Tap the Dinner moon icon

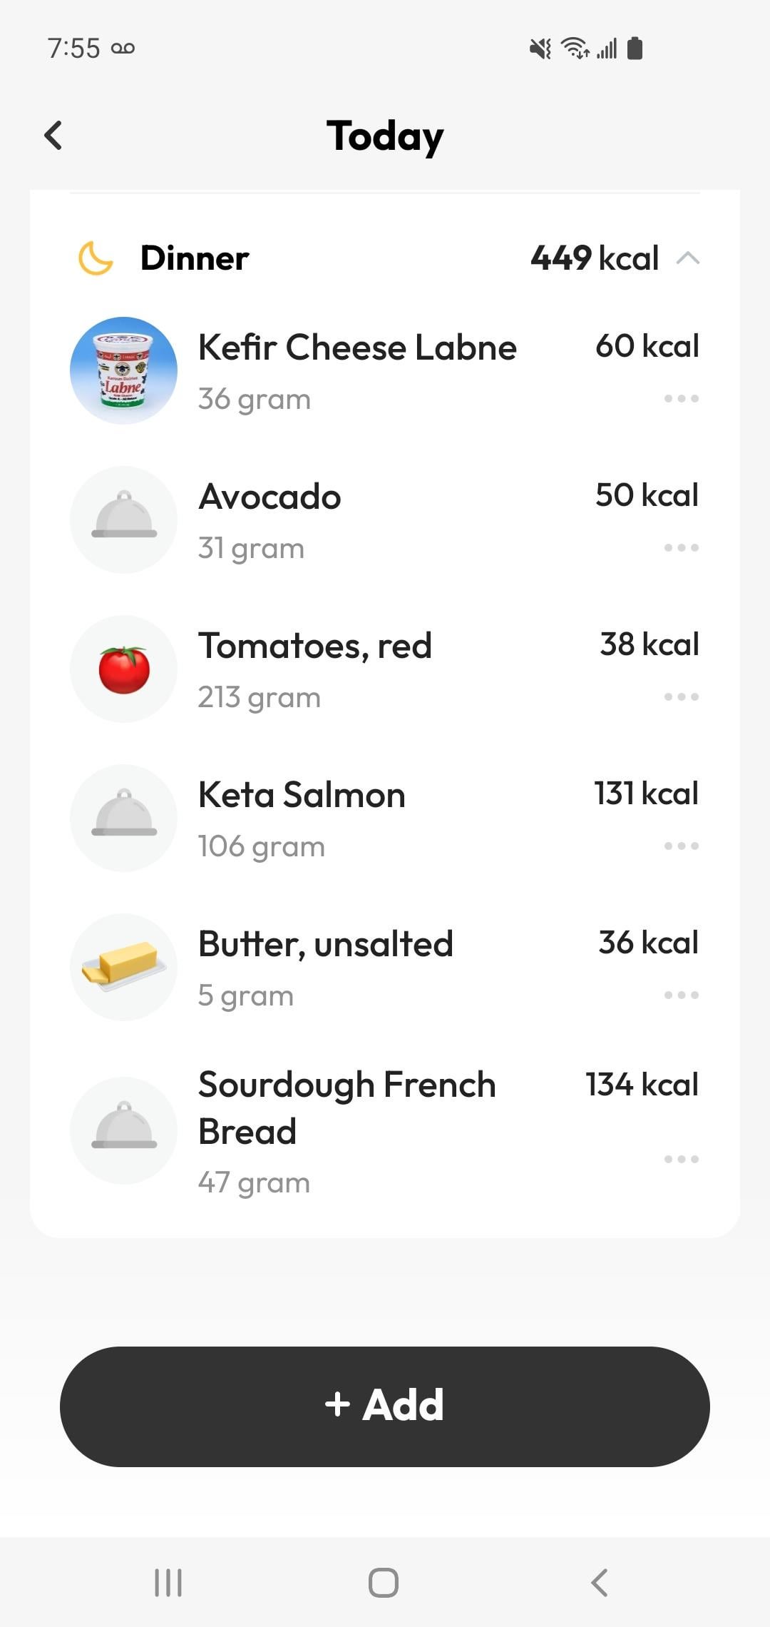[96, 258]
